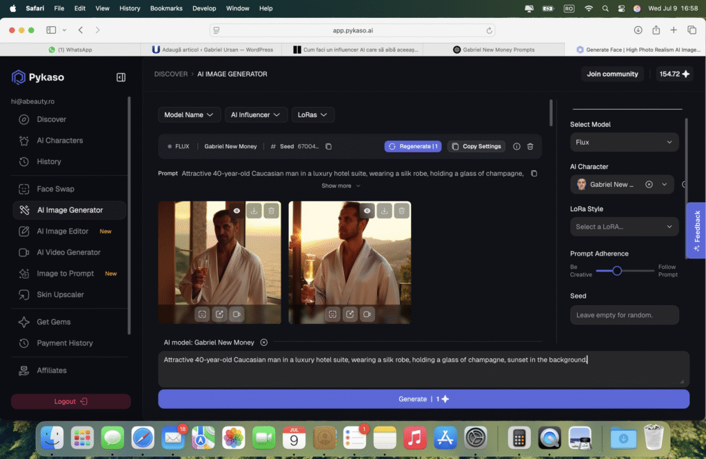Open second image in editor
The height and width of the screenshot is (459, 706).
(350, 314)
